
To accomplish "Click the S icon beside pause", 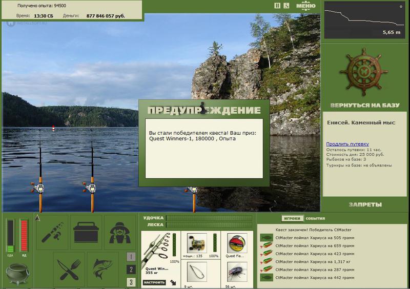I will (286, 6).
